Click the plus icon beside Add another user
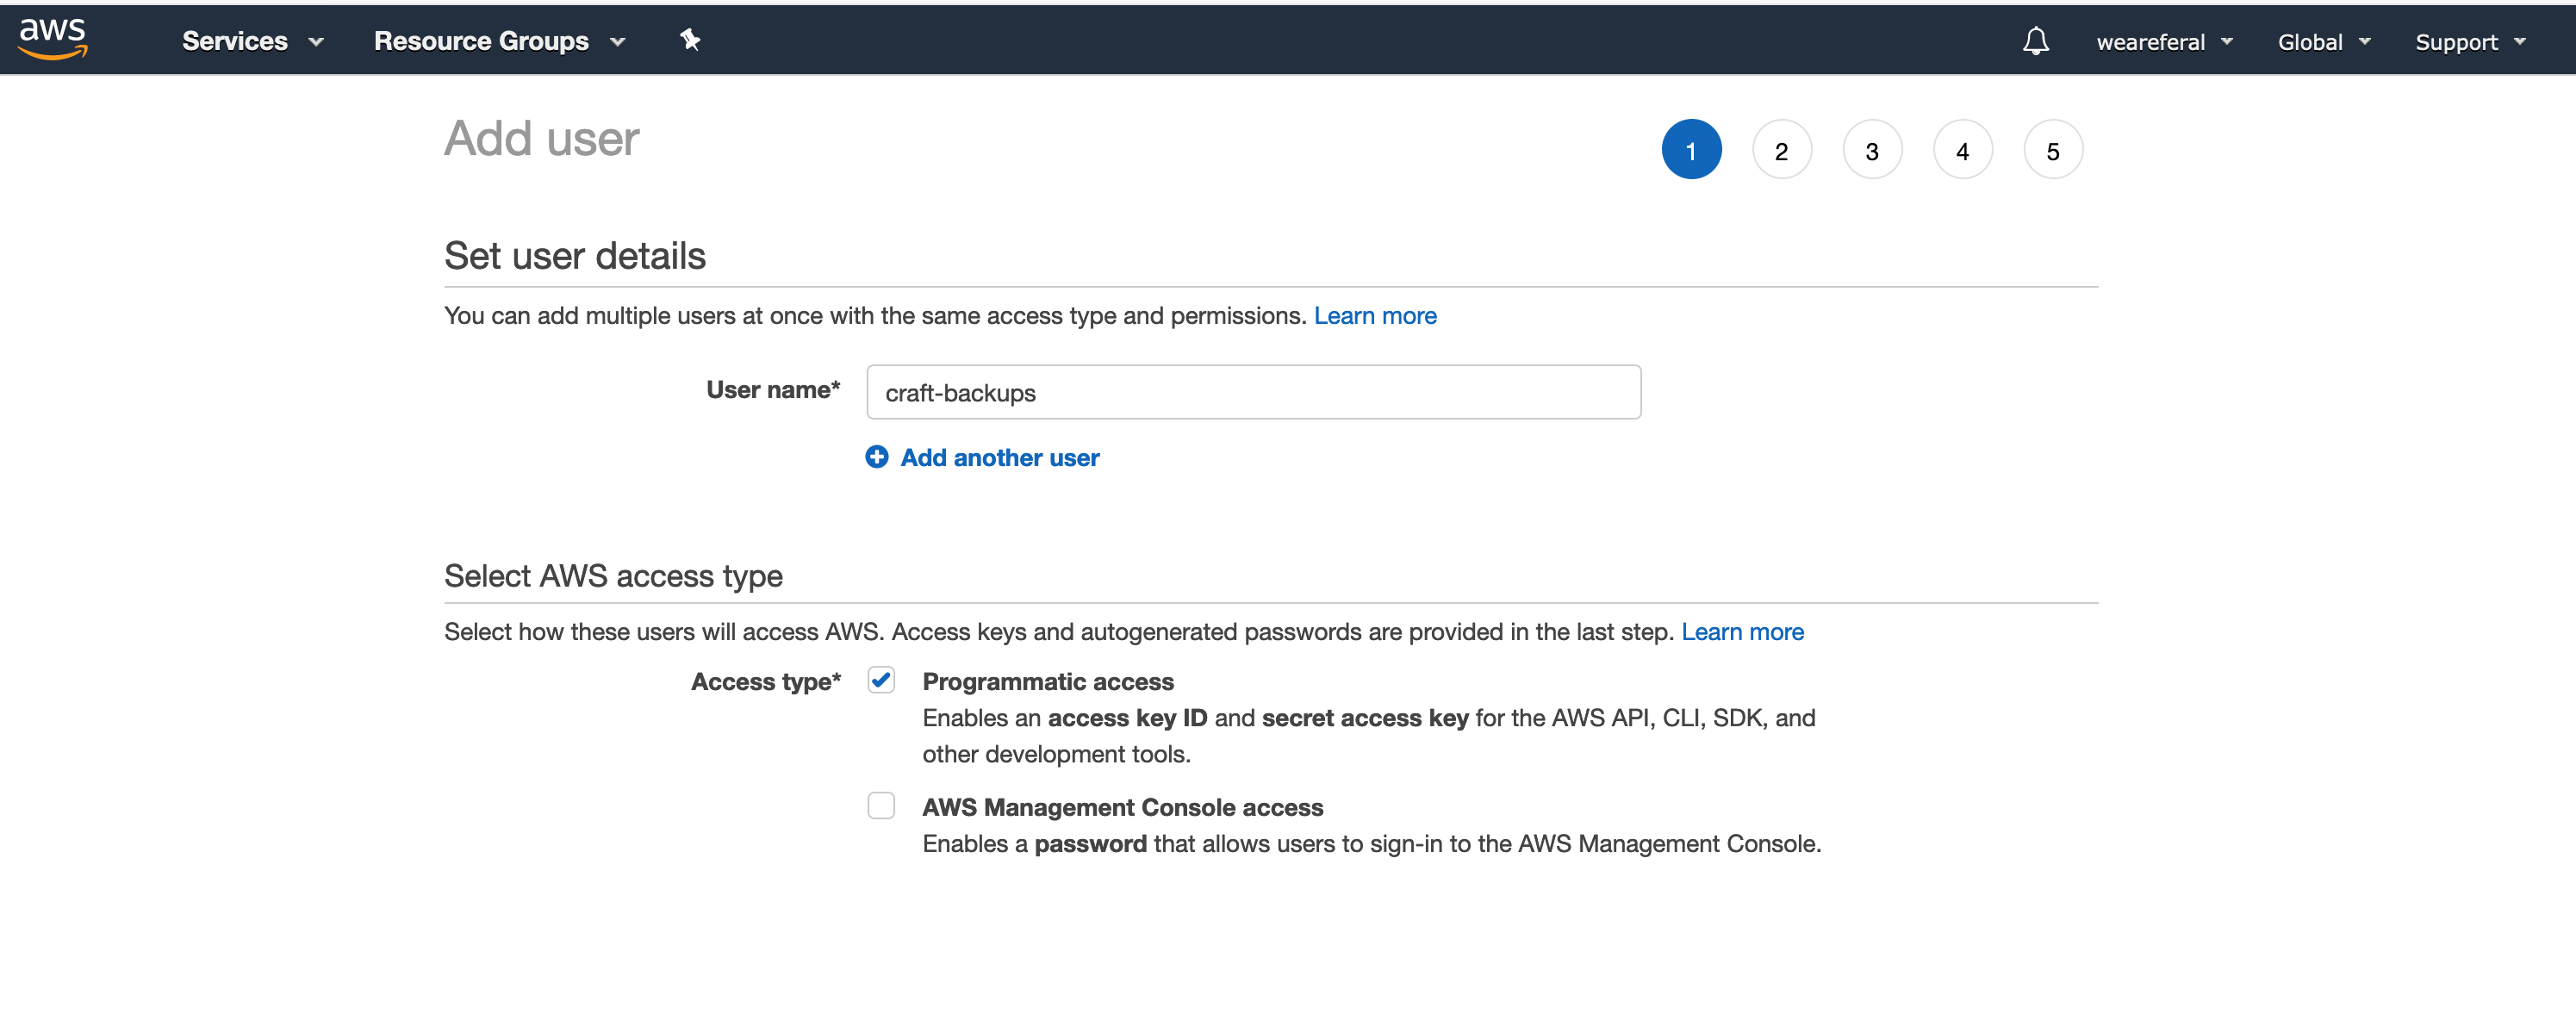The image size is (2576, 1020). click(x=876, y=457)
